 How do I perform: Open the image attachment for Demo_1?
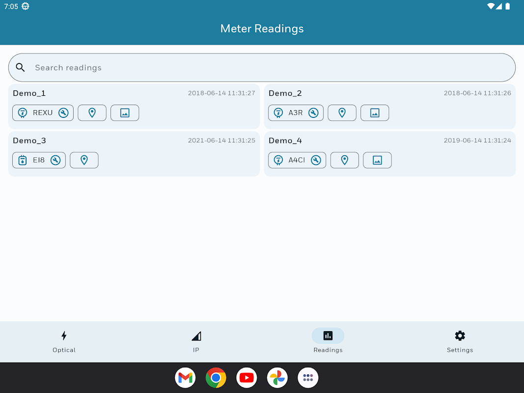pos(125,112)
